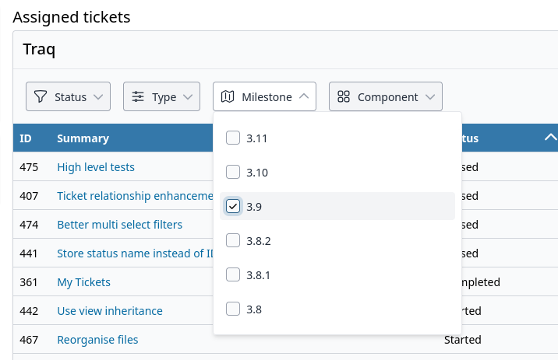Select the 3.8.1 option label

click(x=259, y=275)
